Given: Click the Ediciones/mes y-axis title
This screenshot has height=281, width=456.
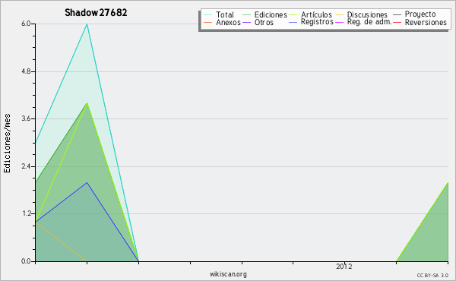Looking at the screenshot, I should click(7, 144).
